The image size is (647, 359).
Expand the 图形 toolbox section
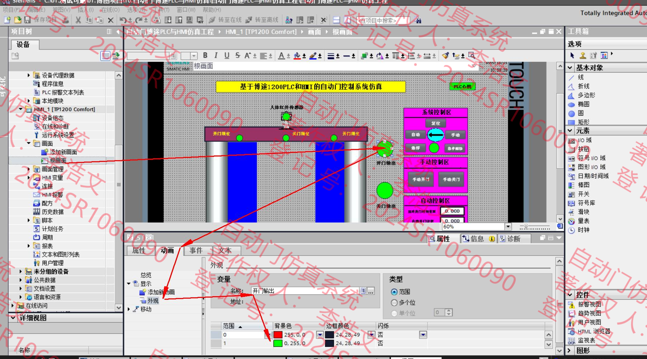point(570,350)
